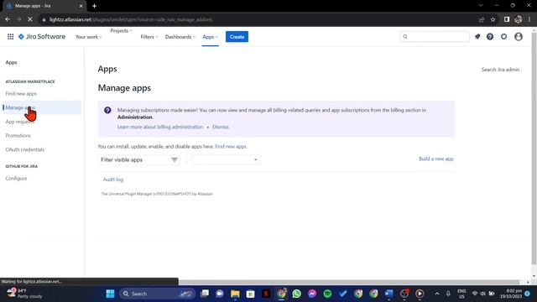The height and width of the screenshot is (302, 537).
Task: Expand the Filters menu
Action: (149, 37)
